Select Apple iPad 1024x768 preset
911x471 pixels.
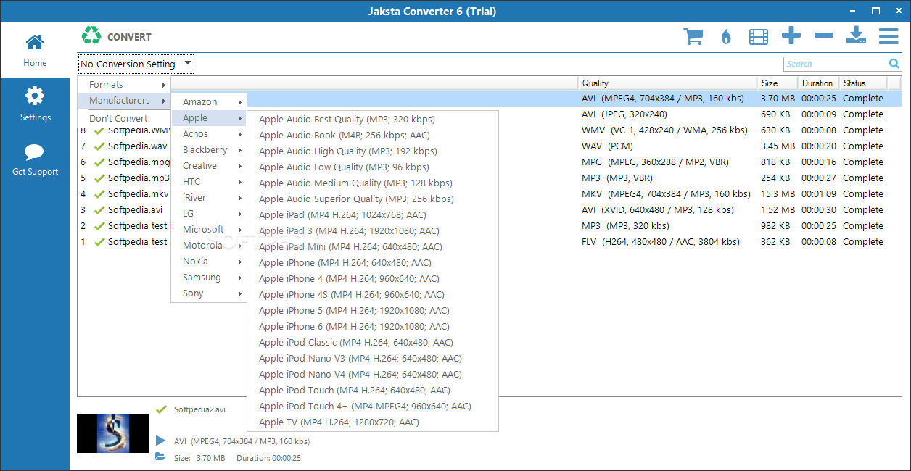tap(373, 215)
